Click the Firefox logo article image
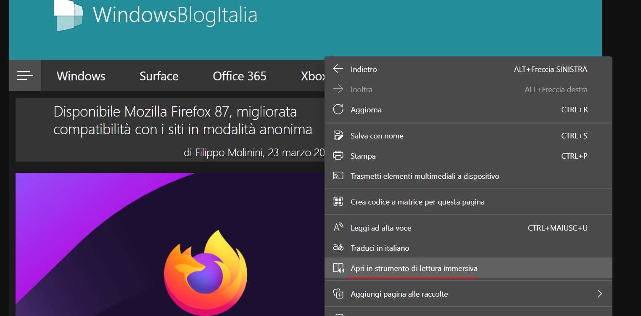 click(170, 244)
